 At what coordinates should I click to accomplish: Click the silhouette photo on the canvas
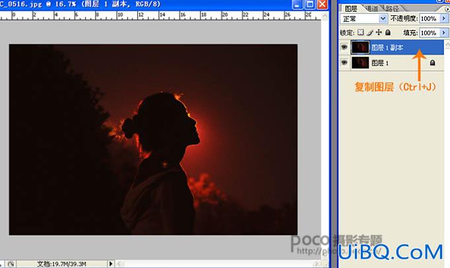[x=153, y=139]
